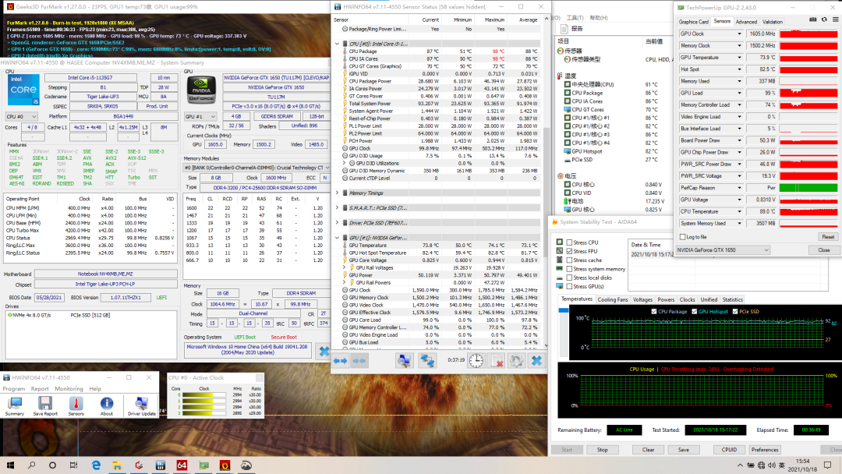Close sensor status with blue X icon
Image resolution: width=842 pixels, height=474 pixels.
[536, 361]
